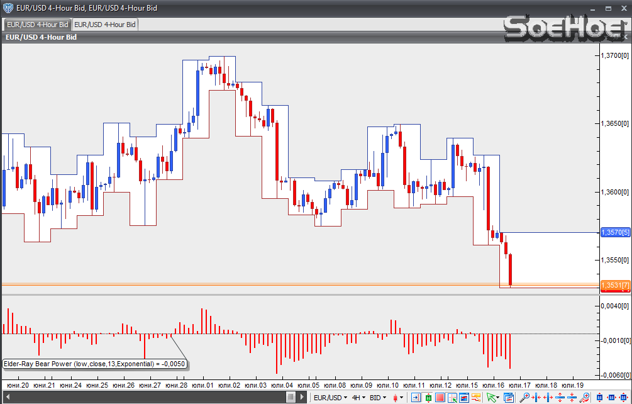This screenshot has height=404, width=632.
Task: Click the blue 1,3570 price marker
Action: click(615, 232)
